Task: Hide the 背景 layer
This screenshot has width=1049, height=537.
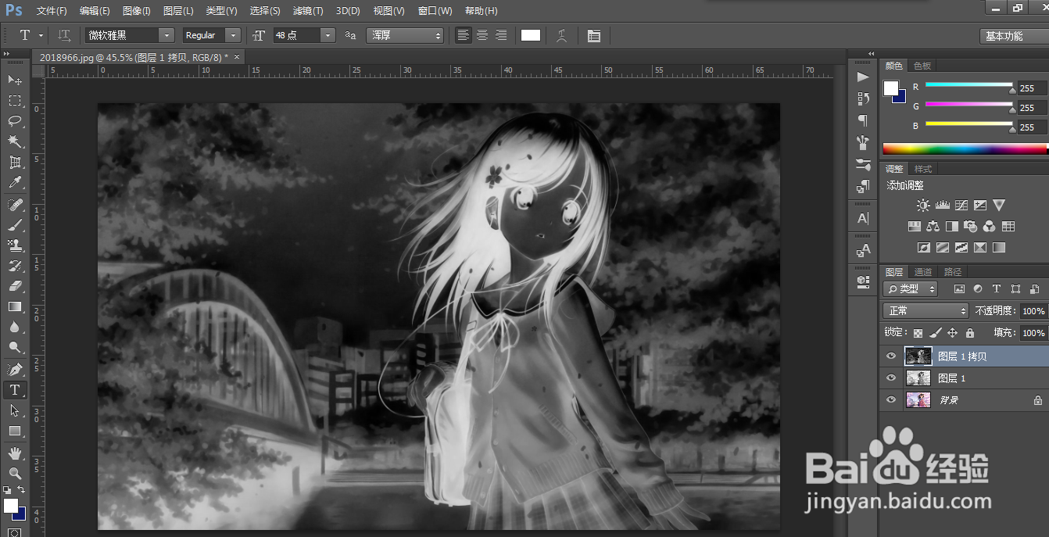Action: pos(891,400)
